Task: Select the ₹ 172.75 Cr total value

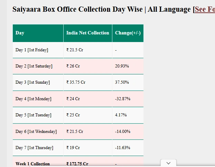Action: pyautogui.click(x=77, y=164)
